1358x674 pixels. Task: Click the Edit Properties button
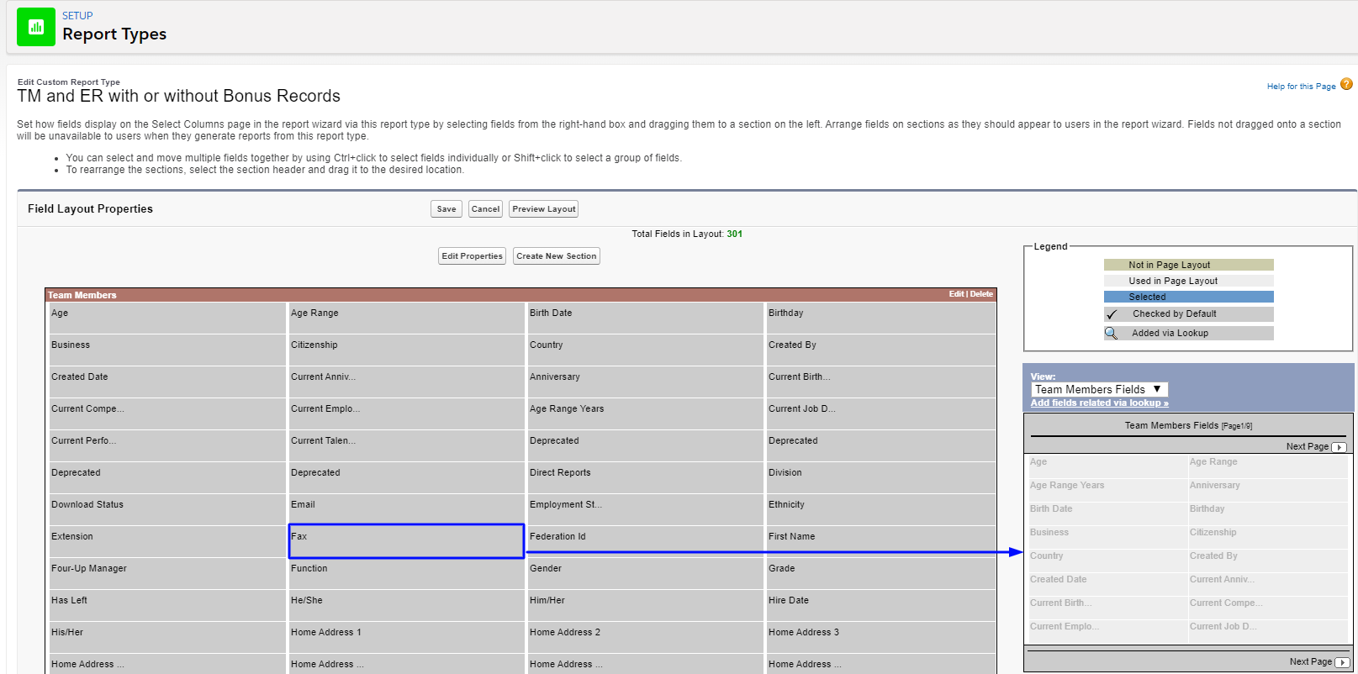click(x=472, y=256)
